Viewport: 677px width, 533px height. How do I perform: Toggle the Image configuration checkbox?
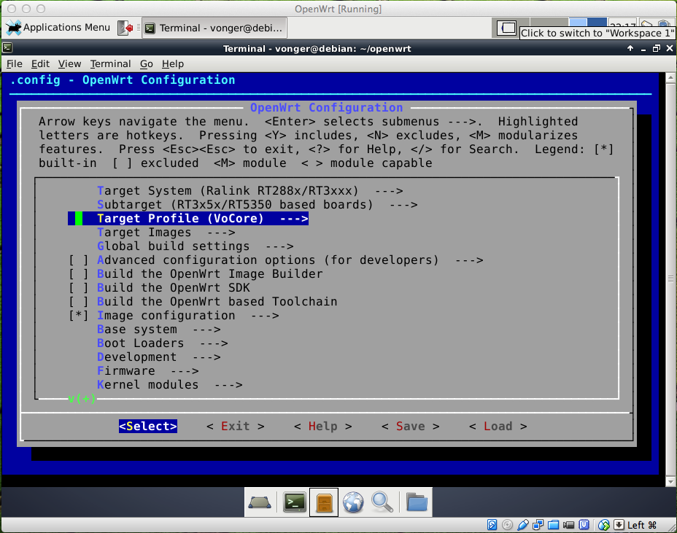(79, 316)
